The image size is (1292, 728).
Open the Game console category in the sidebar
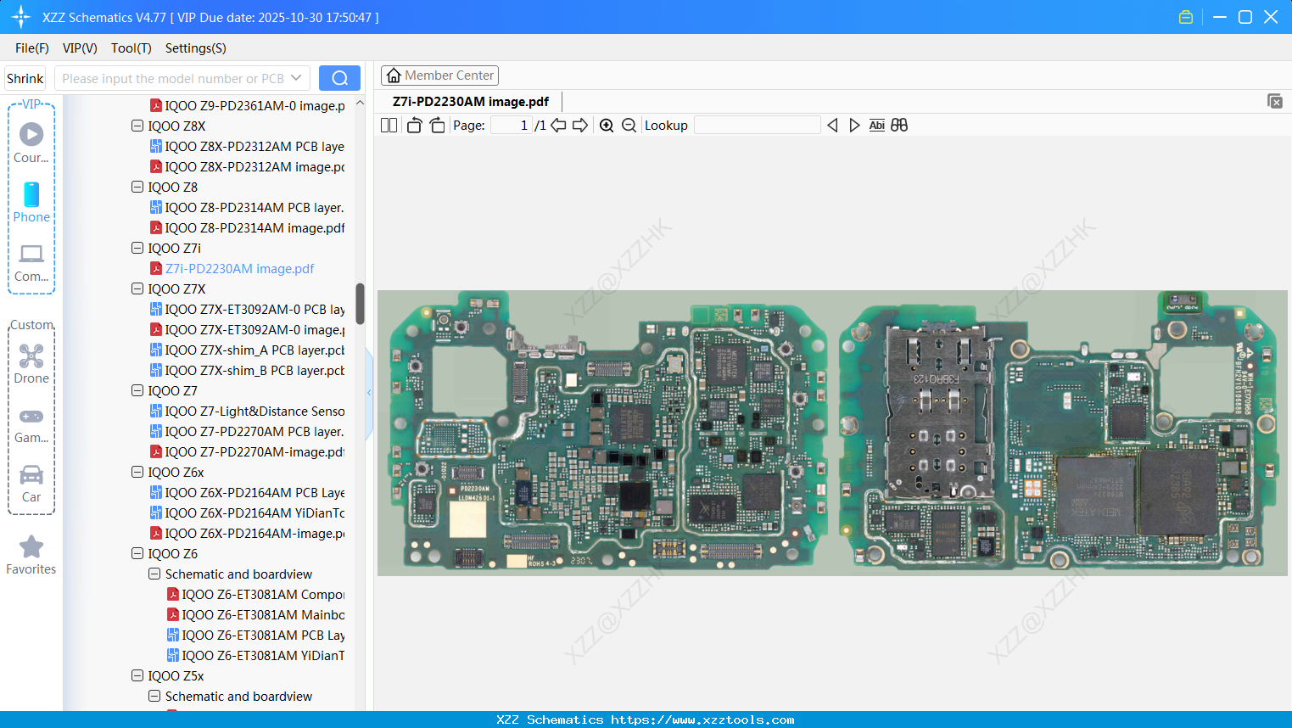(31, 424)
